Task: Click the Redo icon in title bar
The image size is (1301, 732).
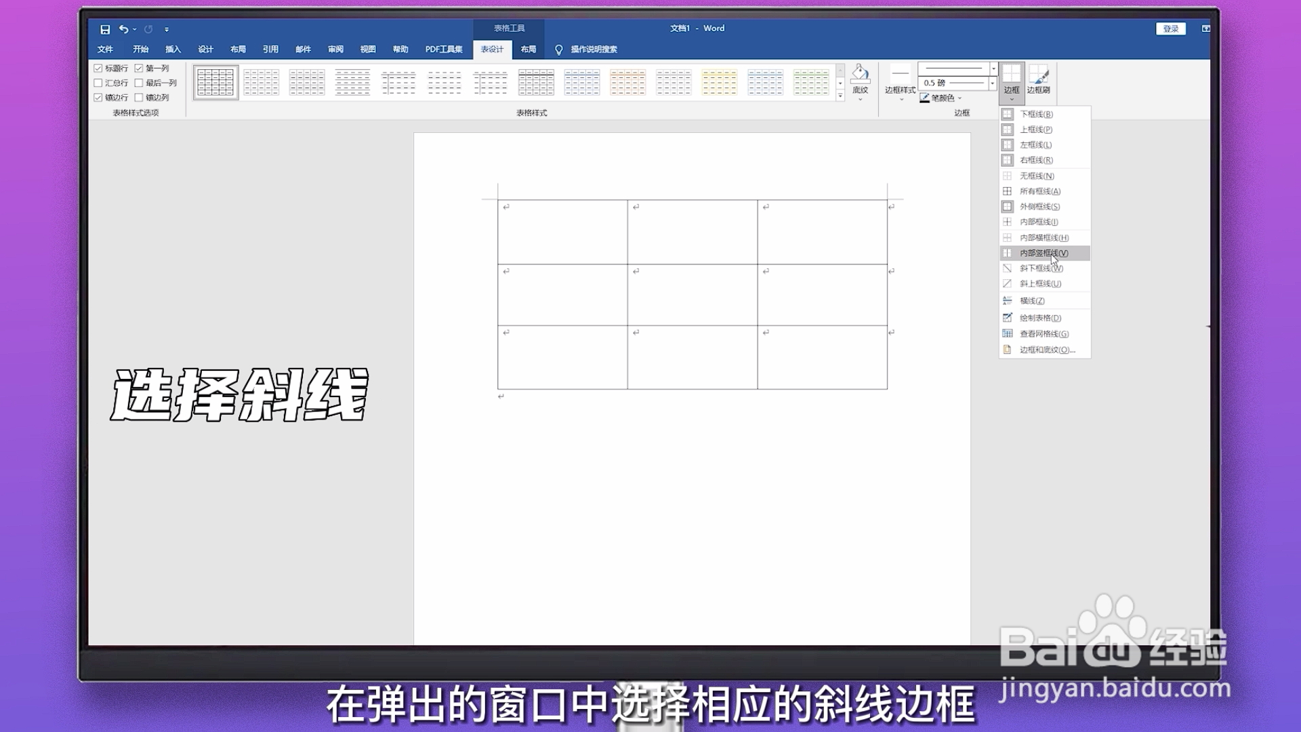Action: [x=148, y=29]
